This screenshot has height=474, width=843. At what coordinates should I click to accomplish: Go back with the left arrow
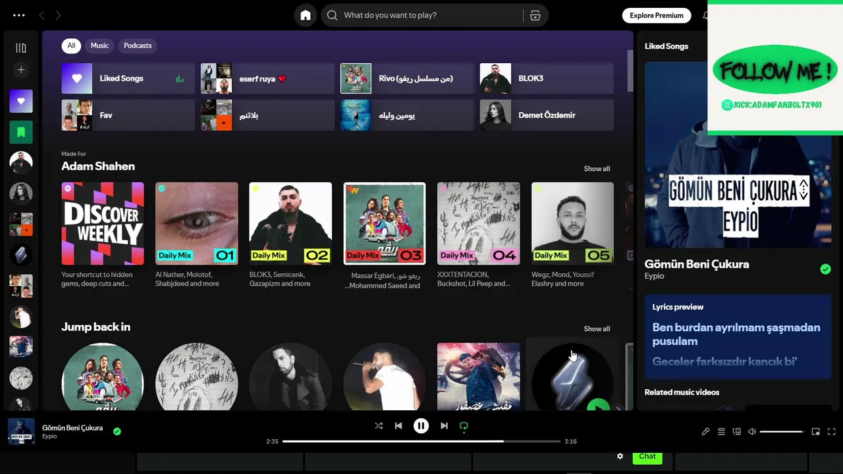pos(42,15)
